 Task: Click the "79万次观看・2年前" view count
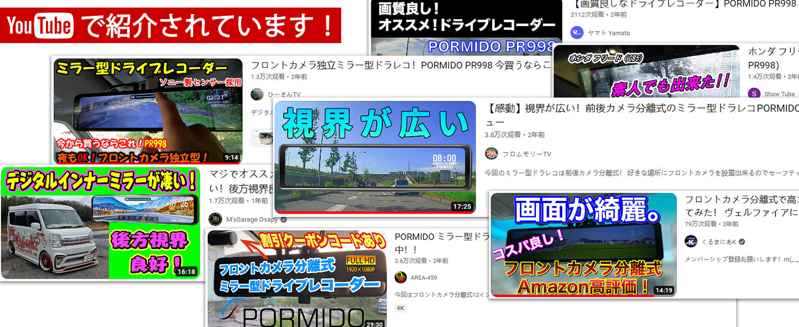713,224
